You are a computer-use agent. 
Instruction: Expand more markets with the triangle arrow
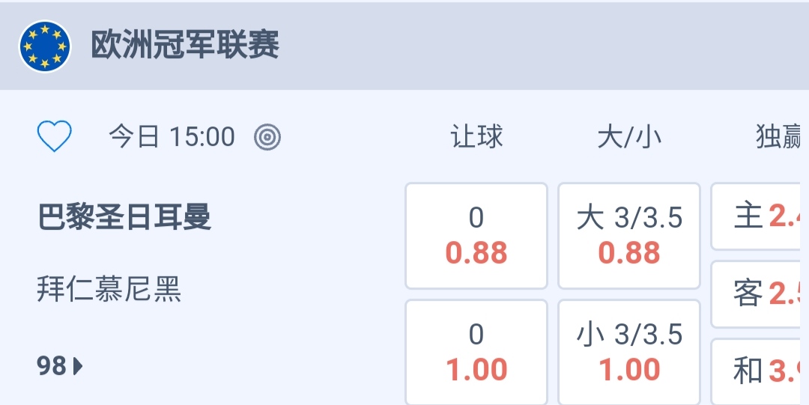click(x=78, y=366)
